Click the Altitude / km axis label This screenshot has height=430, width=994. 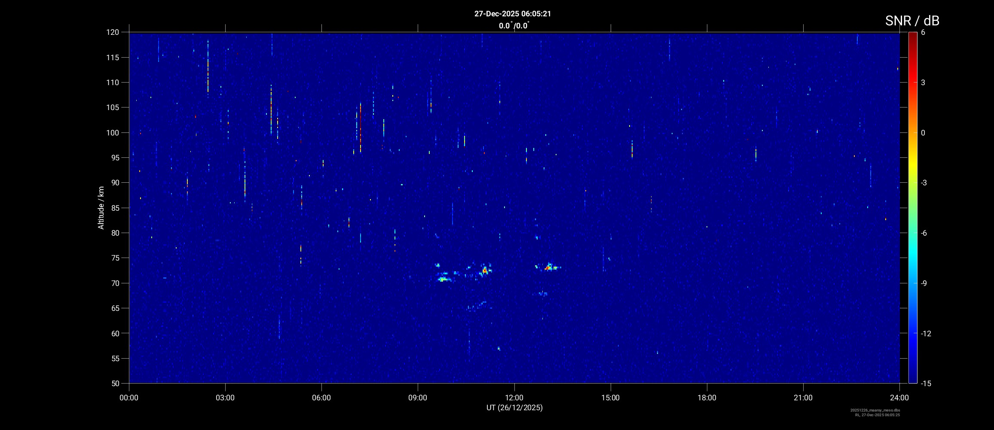[x=101, y=208]
